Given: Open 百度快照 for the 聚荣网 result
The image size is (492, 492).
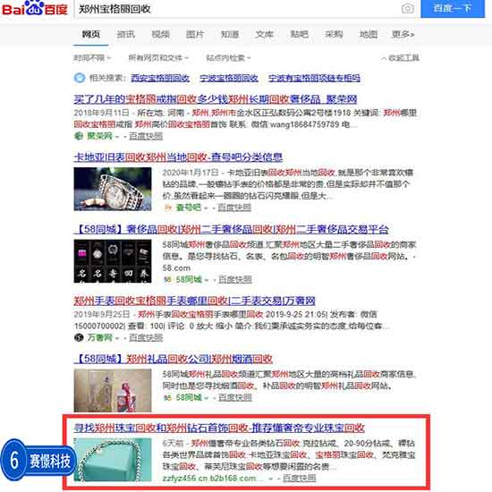Looking at the screenshot, I should [x=146, y=136].
